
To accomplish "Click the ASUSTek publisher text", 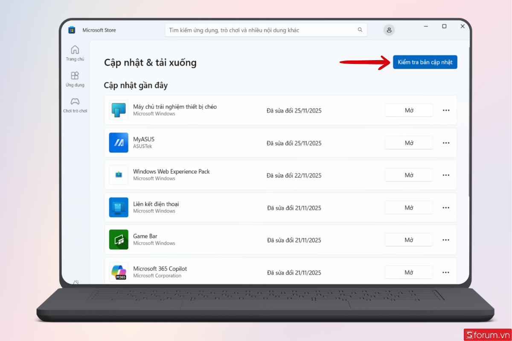I will point(143,146).
